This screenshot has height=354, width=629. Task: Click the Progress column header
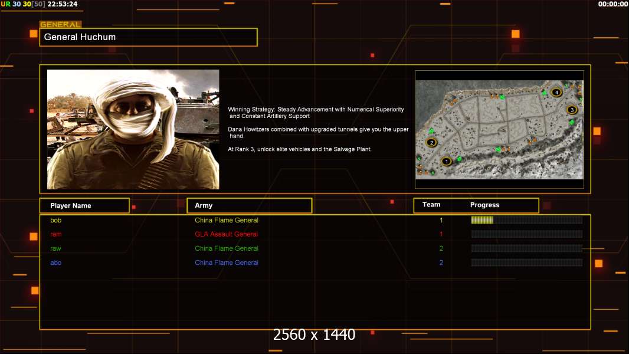[x=484, y=205]
